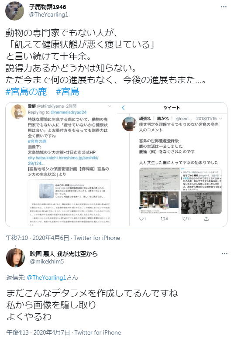Click the share upload icon in embedded tweet
Screen dimensions: 234x342
pyautogui.click(x=206, y=218)
